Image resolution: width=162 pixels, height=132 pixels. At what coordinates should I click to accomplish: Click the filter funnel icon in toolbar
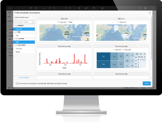coord(65,8)
